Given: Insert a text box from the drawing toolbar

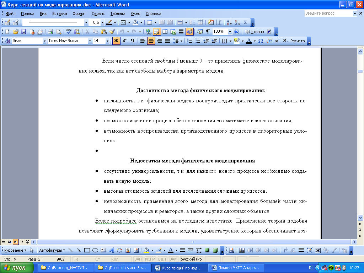Looking at the screenshot, I should point(103,250).
